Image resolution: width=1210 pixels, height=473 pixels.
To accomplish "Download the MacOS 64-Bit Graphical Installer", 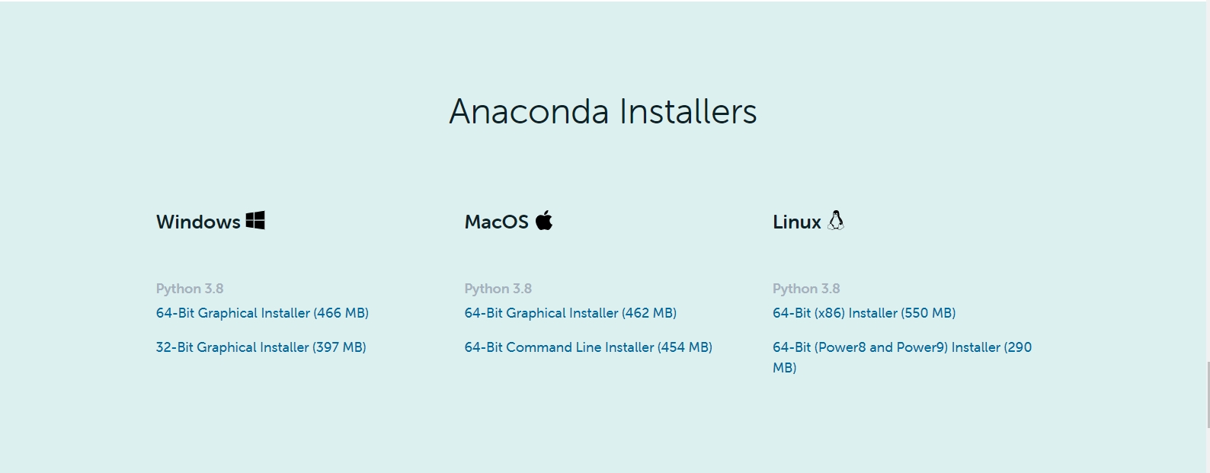I will pos(571,313).
